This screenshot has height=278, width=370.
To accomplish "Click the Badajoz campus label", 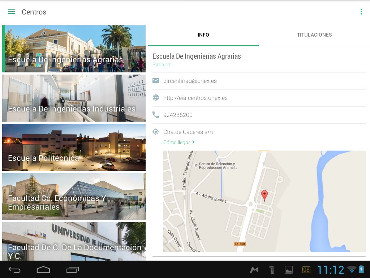I will [162, 64].
